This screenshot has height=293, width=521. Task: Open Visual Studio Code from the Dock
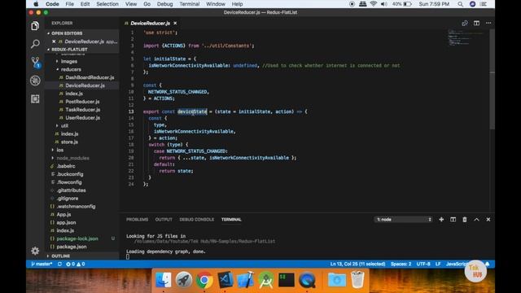point(225,280)
